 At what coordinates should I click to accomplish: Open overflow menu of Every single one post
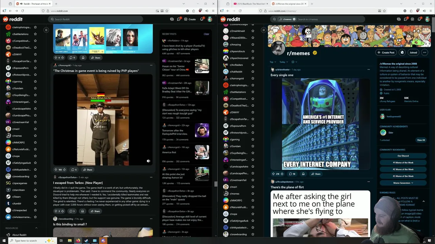[x=369, y=69]
